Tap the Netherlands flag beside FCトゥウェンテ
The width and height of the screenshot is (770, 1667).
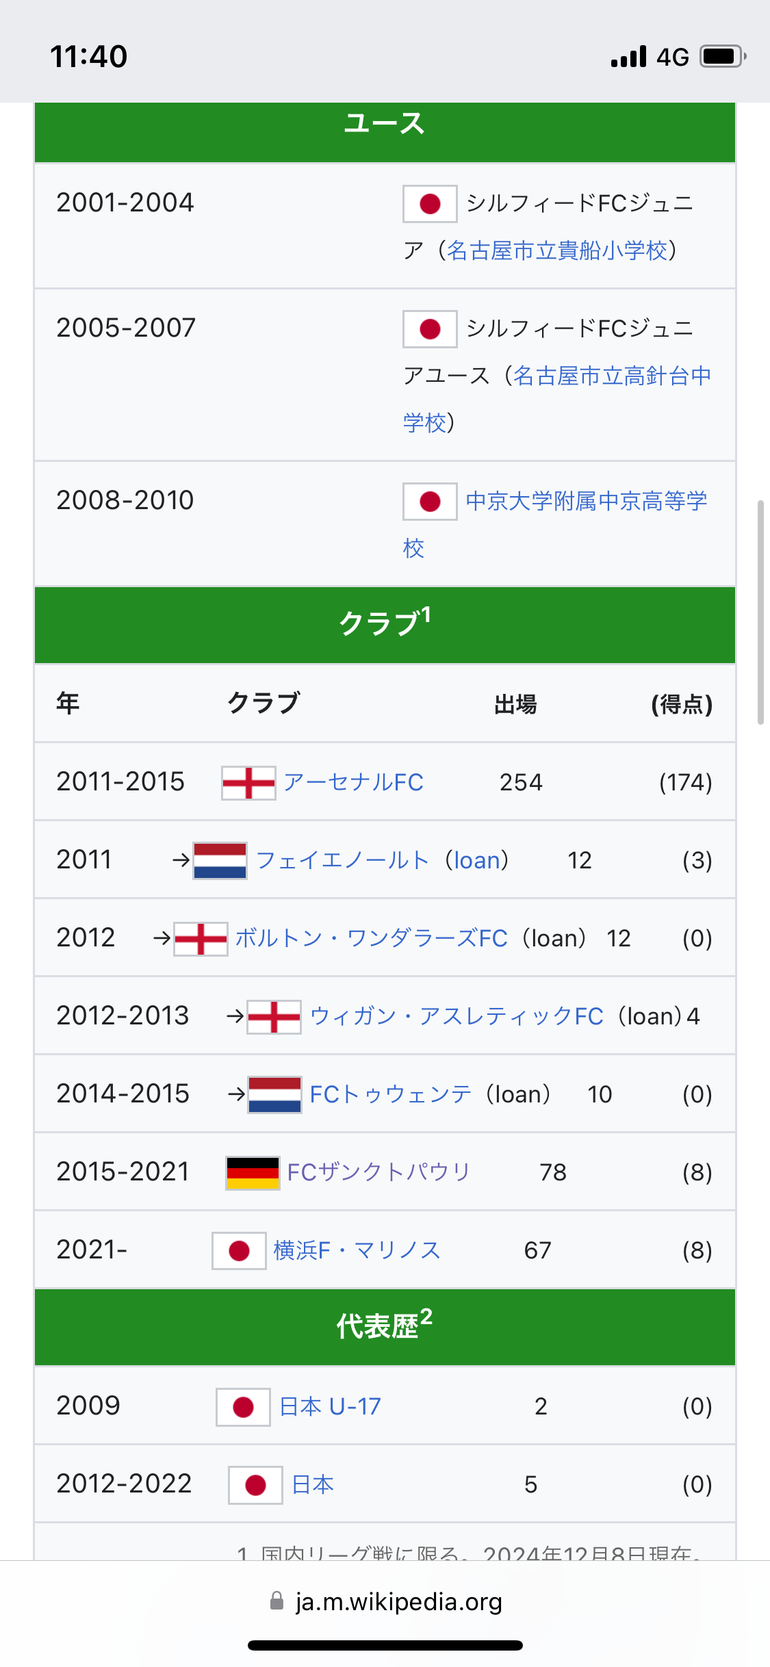274,1095
